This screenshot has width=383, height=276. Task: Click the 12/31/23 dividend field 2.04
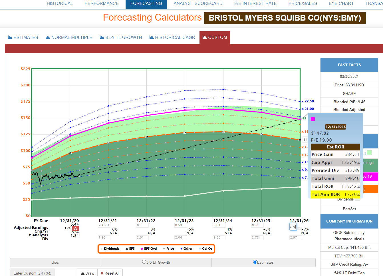click(x=180, y=238)
